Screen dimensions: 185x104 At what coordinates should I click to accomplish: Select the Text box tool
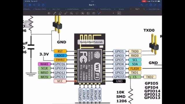94,13
